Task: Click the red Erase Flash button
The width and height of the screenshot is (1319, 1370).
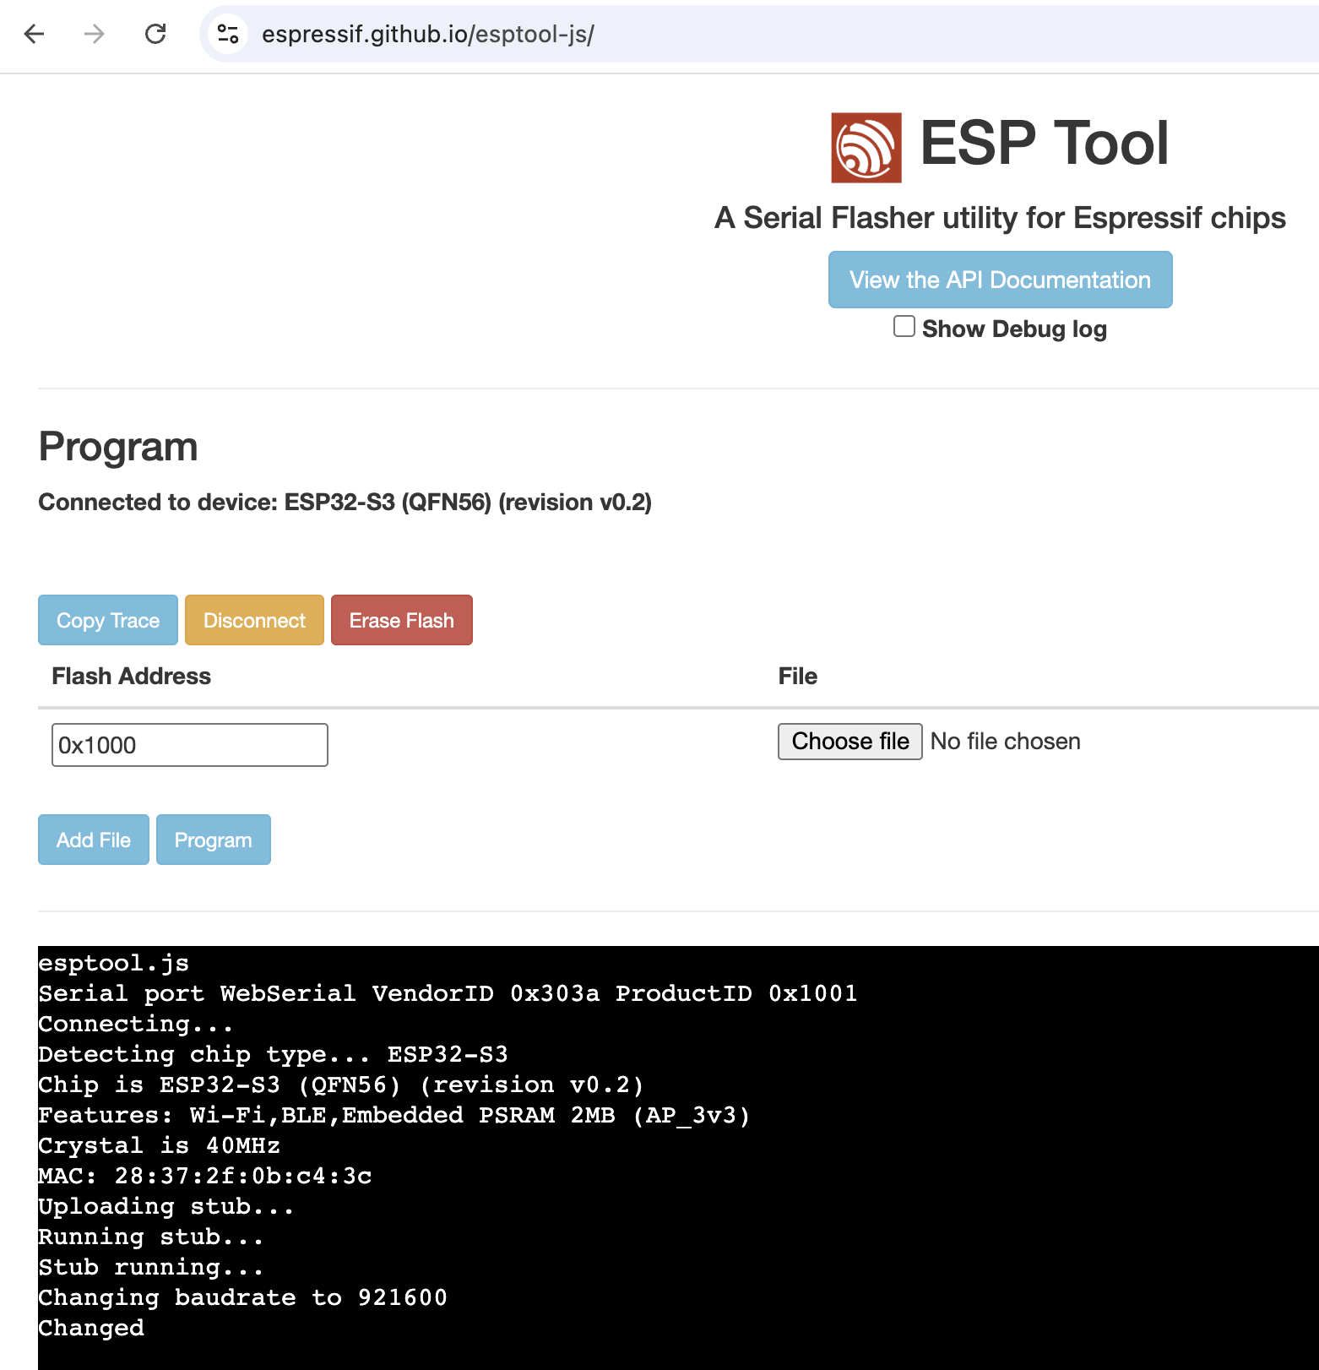Action: pyautogui.click(x=402, y=620)
